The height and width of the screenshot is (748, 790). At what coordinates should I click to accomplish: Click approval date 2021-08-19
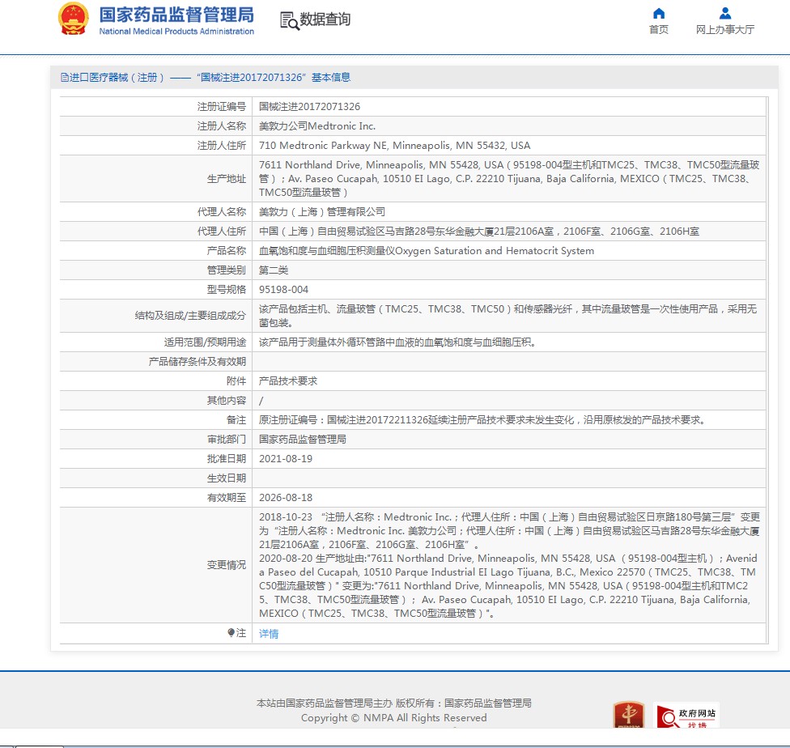pyautogui.click(x=286, y=459)
